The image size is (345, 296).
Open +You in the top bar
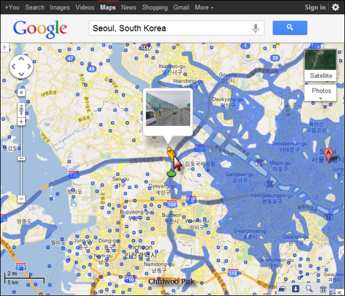[12, 7]
